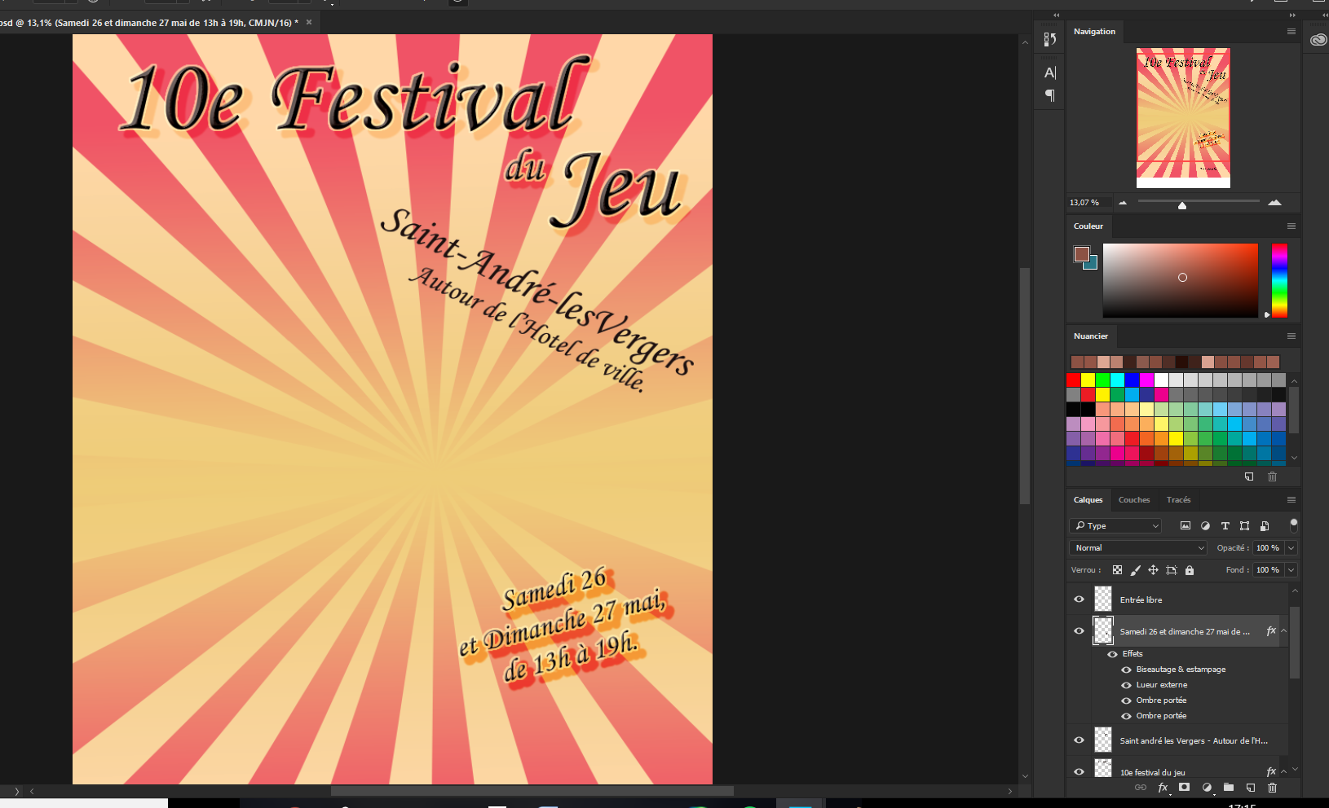Lock layer position with the move icon

[1153, 569]
